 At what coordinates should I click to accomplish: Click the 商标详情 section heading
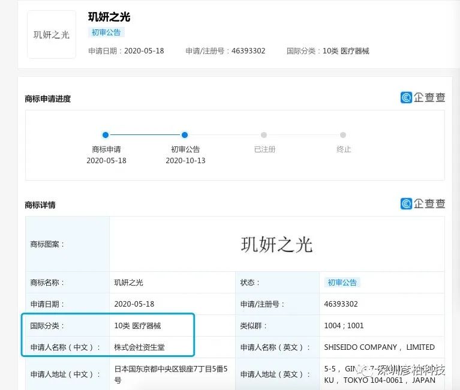point(40,205)
